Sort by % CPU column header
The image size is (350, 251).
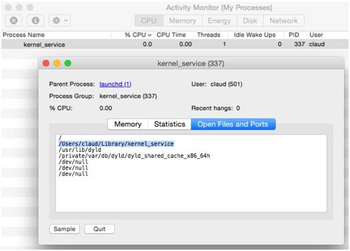[x=138, y=35]
